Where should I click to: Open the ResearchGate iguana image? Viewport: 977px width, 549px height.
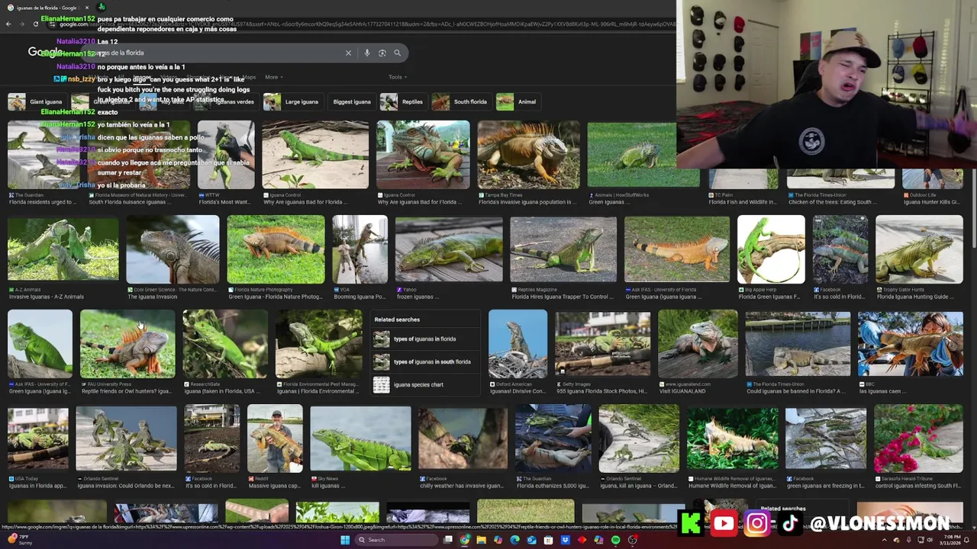(x=225, y=343)
